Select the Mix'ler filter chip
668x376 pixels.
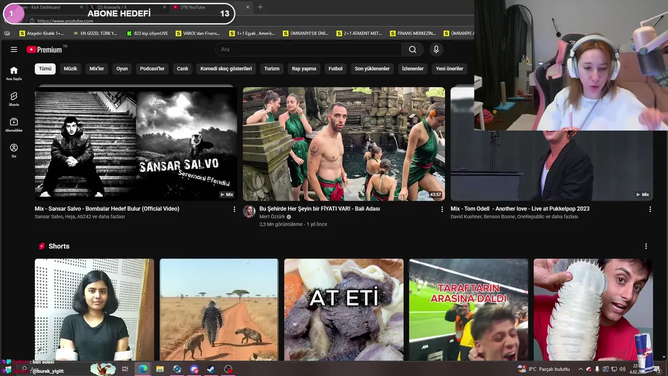click(x=97, y=68)
